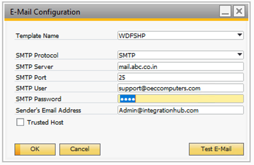Edit the Sender's Email Address field
Image resolution: width=254 pixels, height=165 pixels.
coord(180,110)
